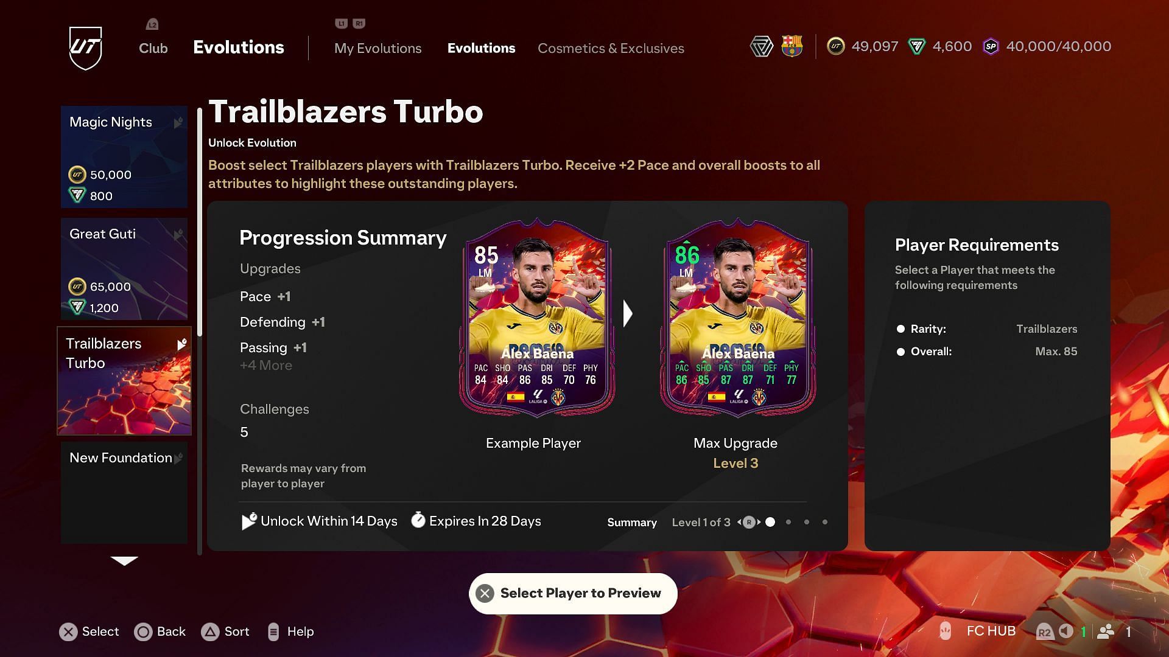1169x657 pixels.
Task: Click the FC Coins currency icon
Action: coord(837,46)
